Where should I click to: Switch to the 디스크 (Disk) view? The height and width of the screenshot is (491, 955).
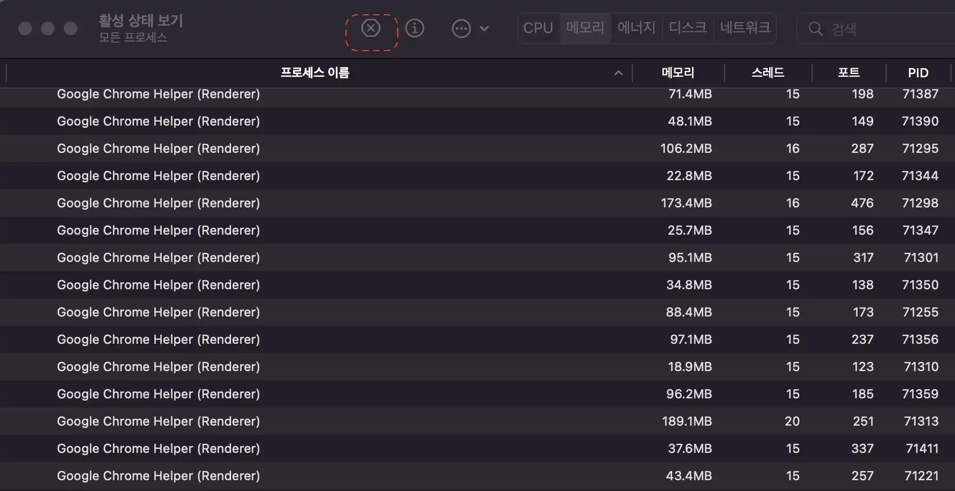[x=688, y=28]
